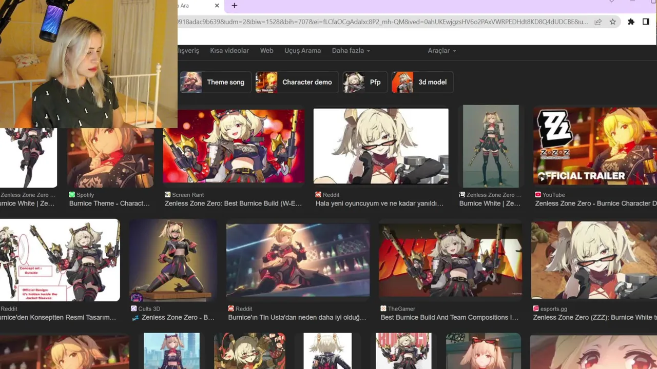Click the 'Spotify' source name
The image size is (657, 369).
click(x=85, y=195)
